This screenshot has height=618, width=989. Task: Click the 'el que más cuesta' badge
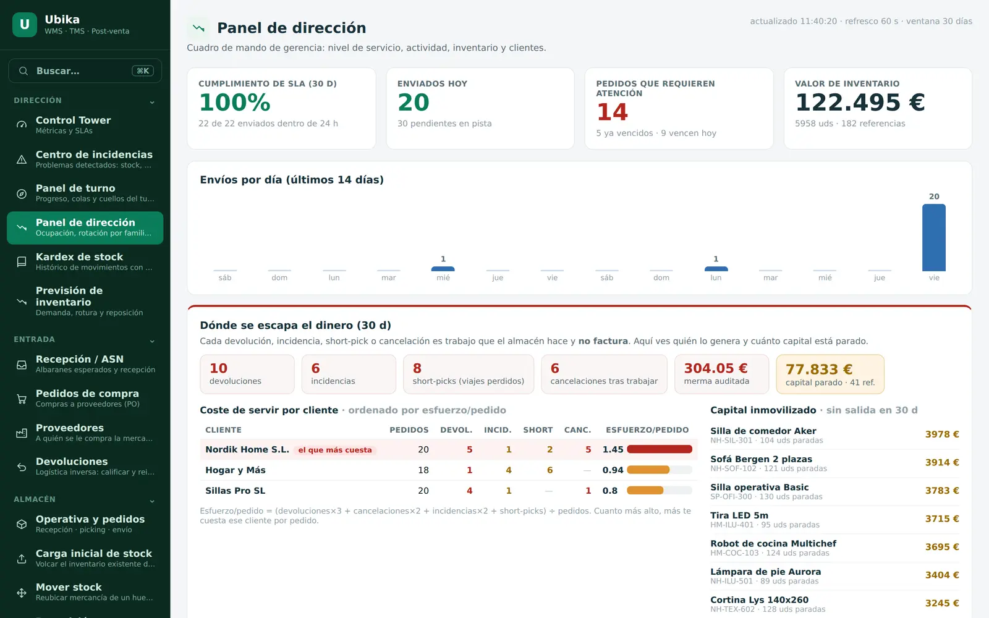click(x=335, y=450)
